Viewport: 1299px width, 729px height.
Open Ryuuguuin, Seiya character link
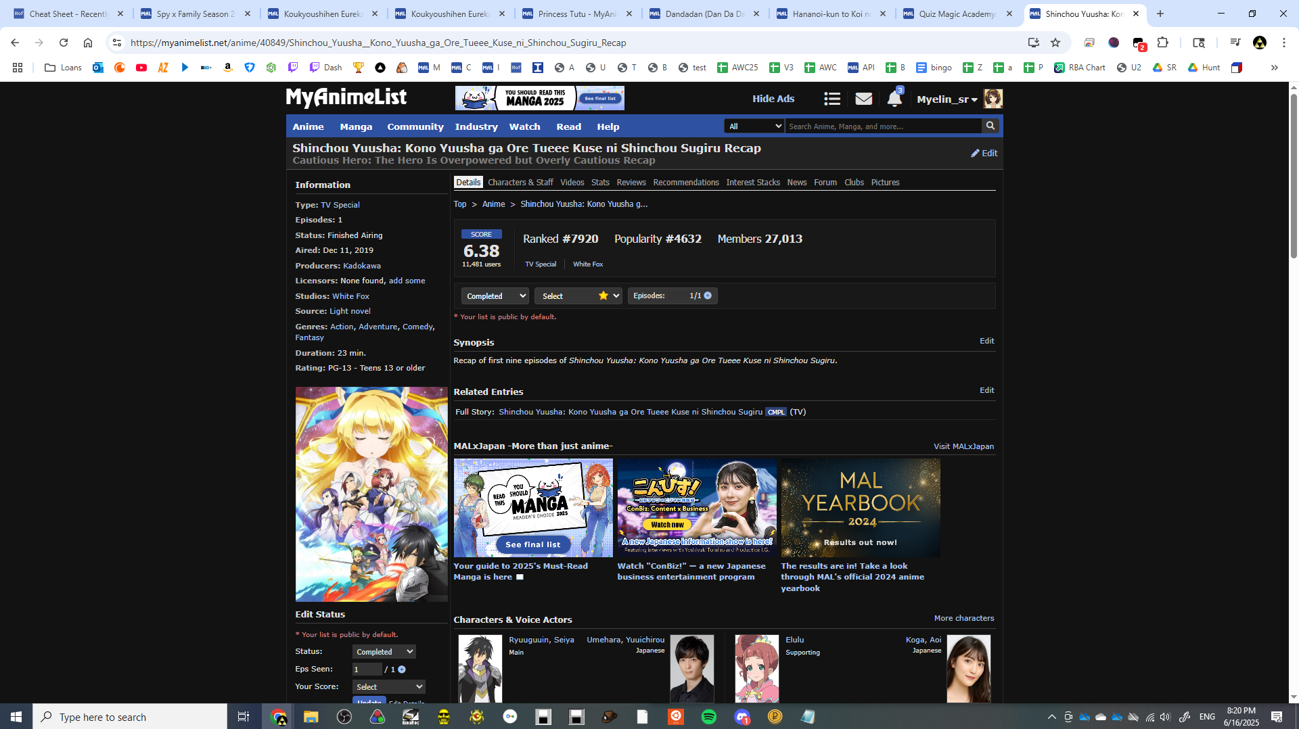(x=541, y=640)
